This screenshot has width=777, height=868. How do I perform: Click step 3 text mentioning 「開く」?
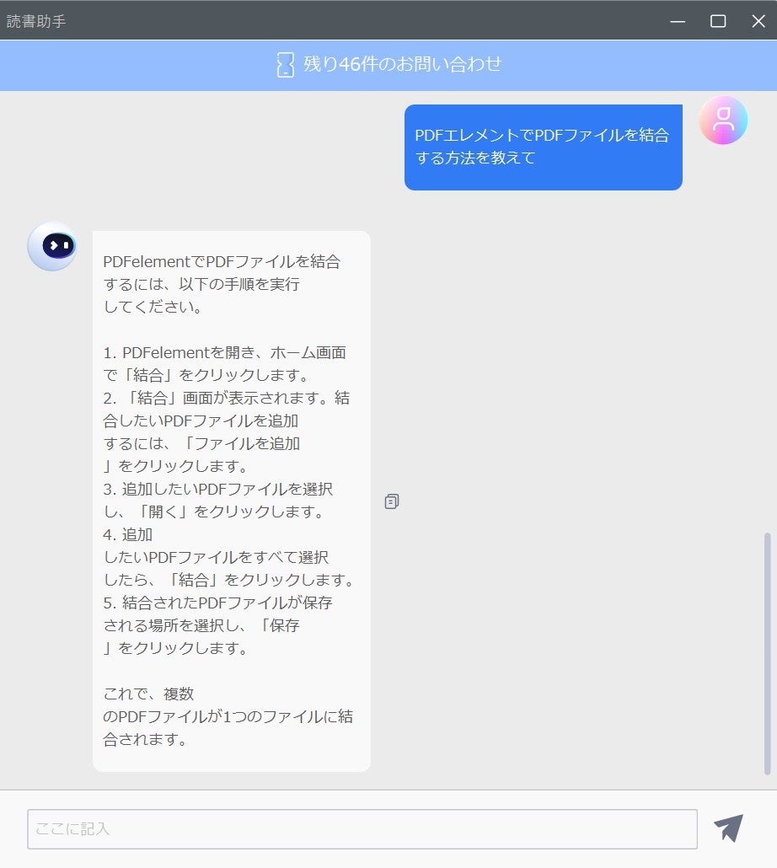[x=218, y=500]
